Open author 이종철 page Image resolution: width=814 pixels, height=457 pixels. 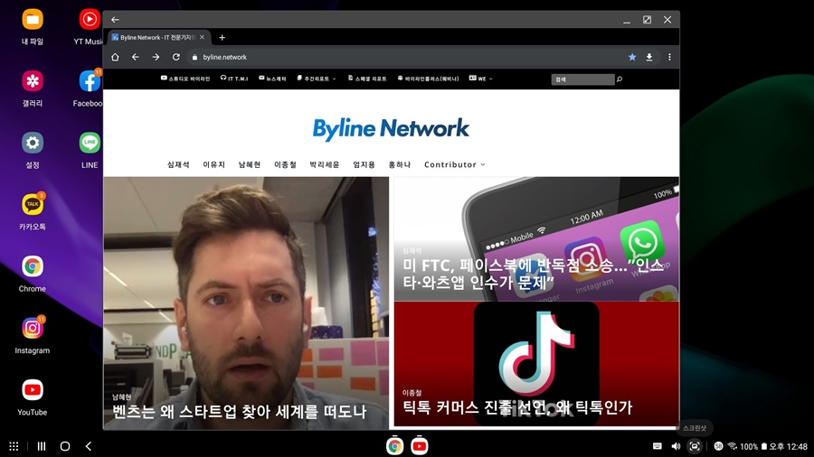point(286,164)
